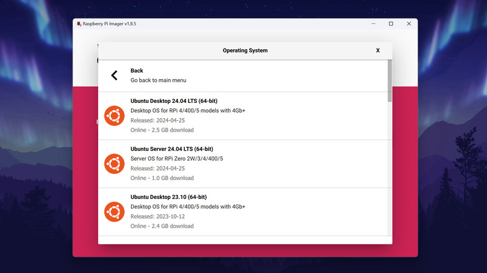The width and height of the screenshot is (487, 273).
Task: Click 'Online - 2.5 GB download' text
Action: point(162,130)
